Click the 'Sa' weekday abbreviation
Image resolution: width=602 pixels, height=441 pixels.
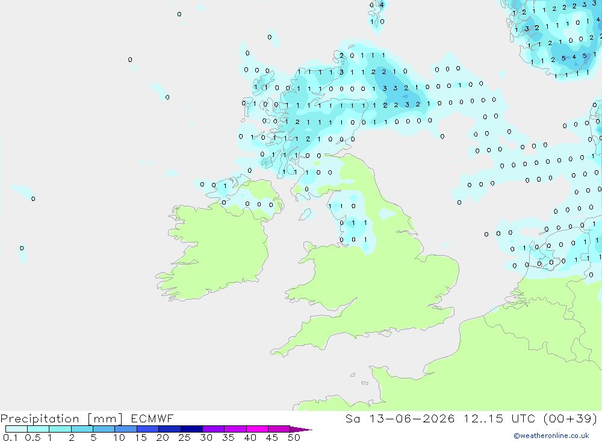point(352,418)
